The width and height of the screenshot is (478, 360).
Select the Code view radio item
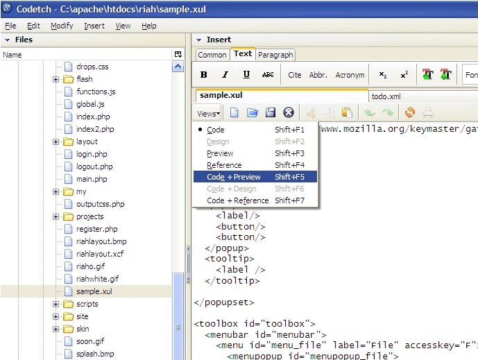tap(255, 130)
